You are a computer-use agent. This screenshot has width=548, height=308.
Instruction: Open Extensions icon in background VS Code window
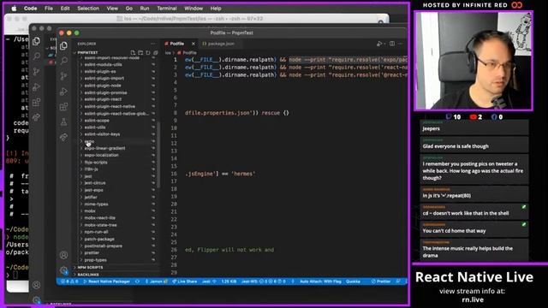click(36, 103)
